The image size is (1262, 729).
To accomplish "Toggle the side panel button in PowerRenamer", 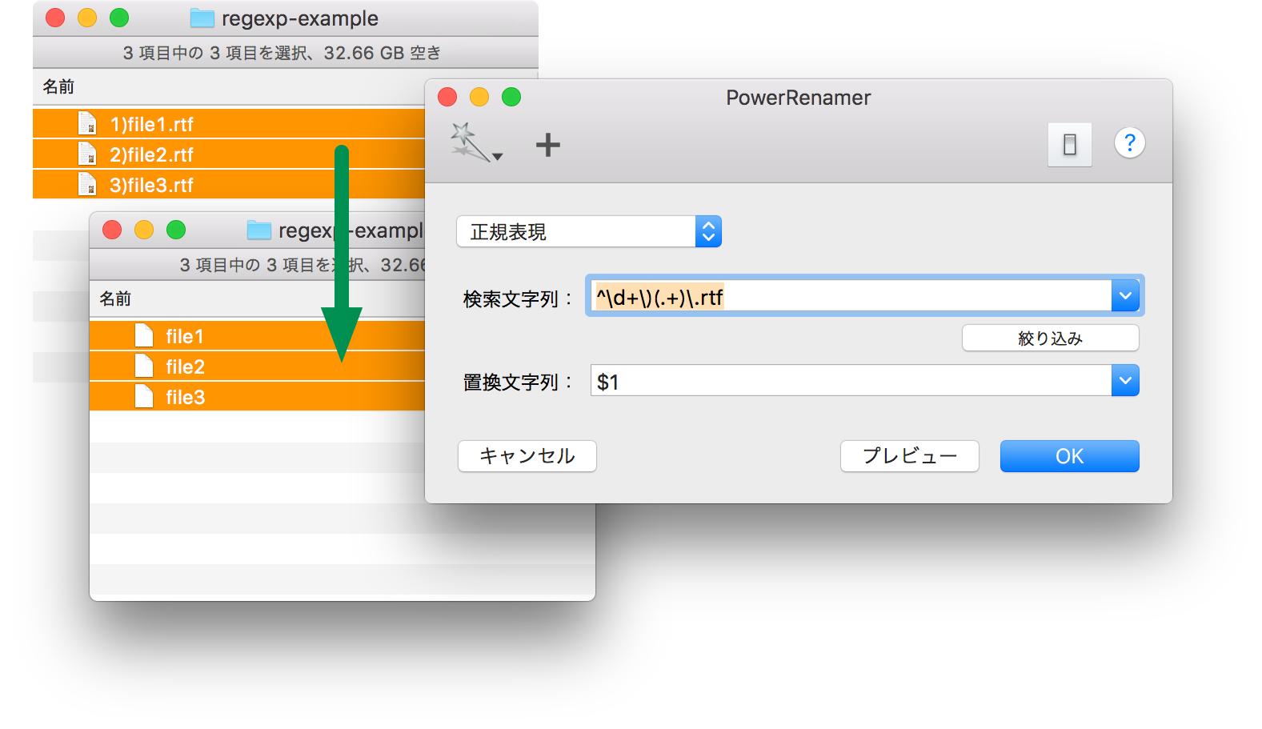I will click(1069, 145).
